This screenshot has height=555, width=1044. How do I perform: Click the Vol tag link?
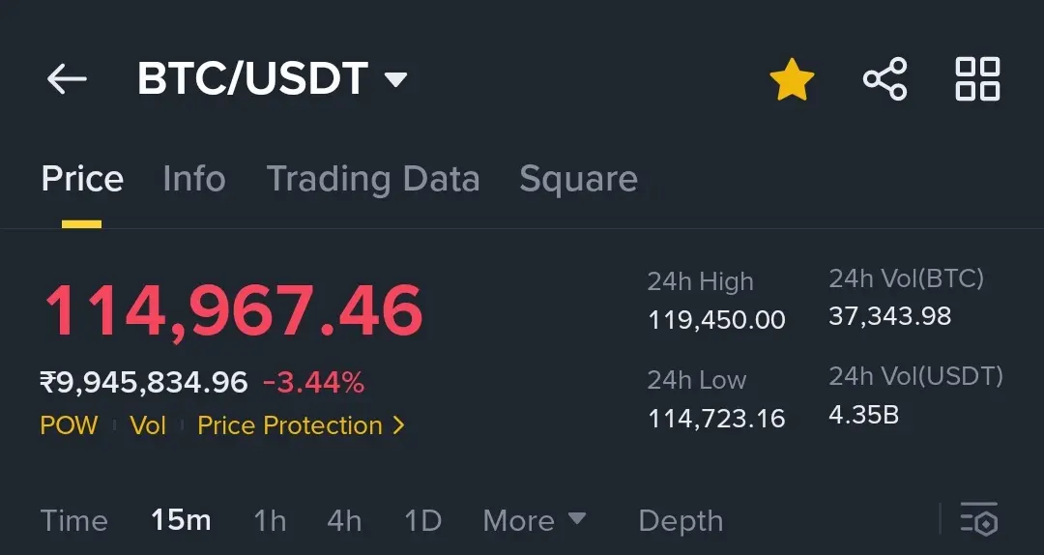pos(148,425)
